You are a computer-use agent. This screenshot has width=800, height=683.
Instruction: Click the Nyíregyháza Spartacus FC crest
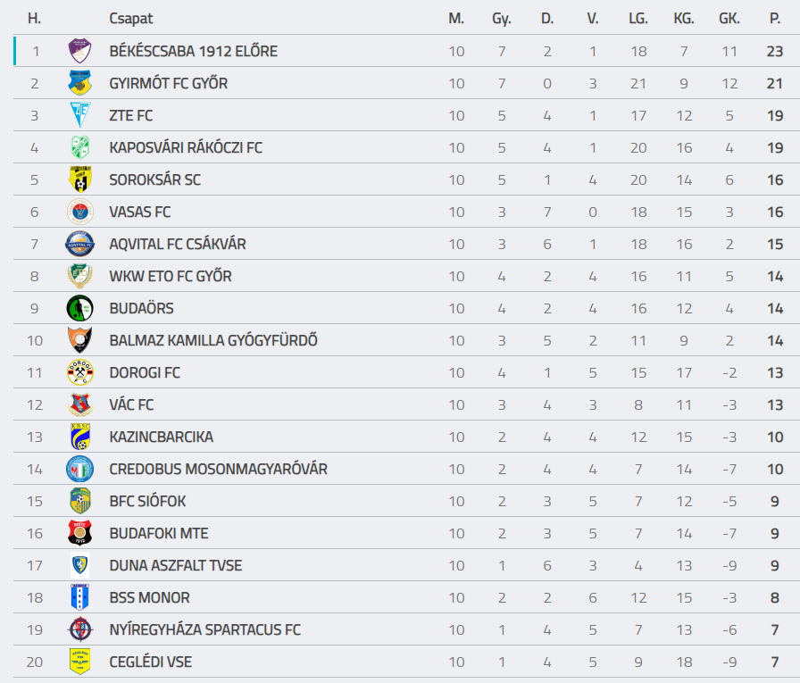(80, 629)
